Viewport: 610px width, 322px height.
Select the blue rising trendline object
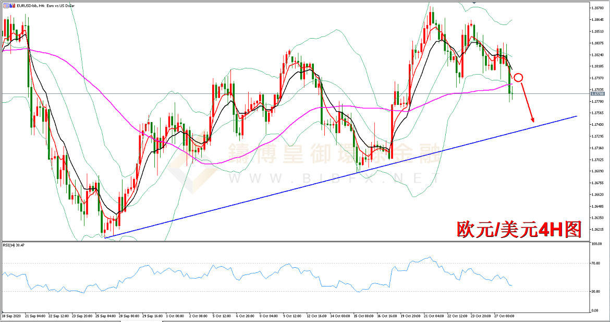coord(340,177)
